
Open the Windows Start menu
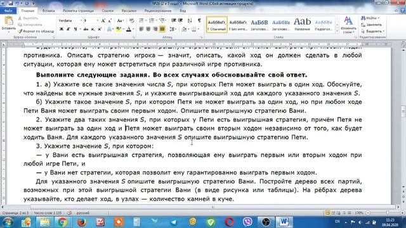coord(8,222)
